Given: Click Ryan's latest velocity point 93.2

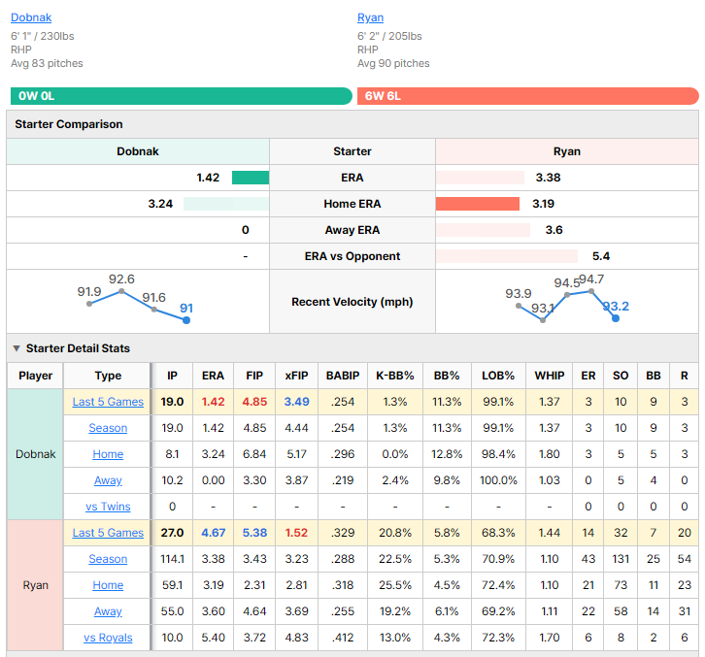Looking at the screenshot, I should [x=616, y=318].
